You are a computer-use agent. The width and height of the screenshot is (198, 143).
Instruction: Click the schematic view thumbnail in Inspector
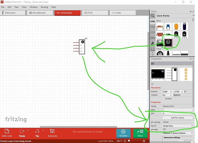tap(172, 74)
